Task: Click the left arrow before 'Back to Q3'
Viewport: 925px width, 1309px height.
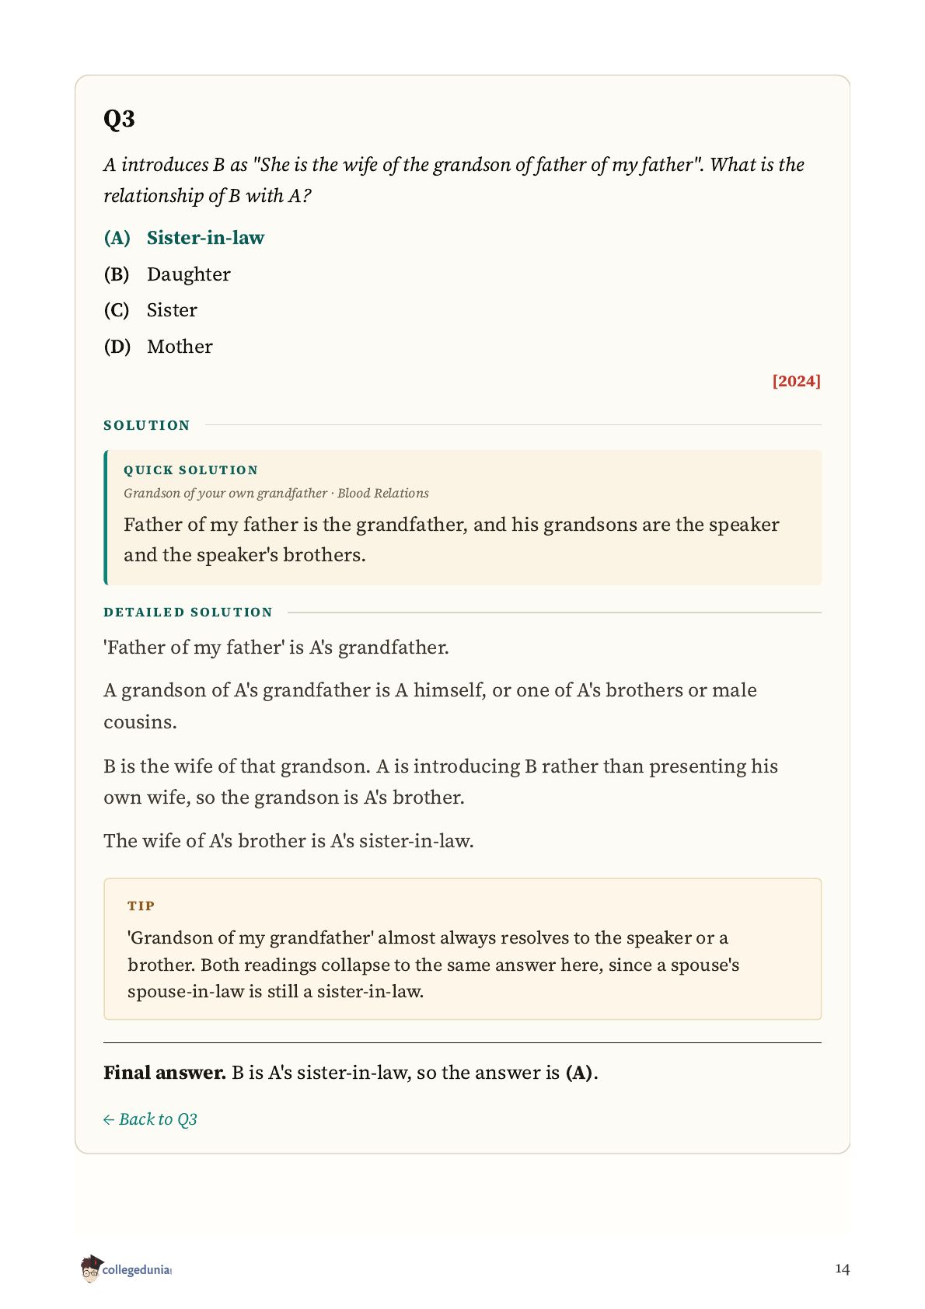Action: 109,1120
